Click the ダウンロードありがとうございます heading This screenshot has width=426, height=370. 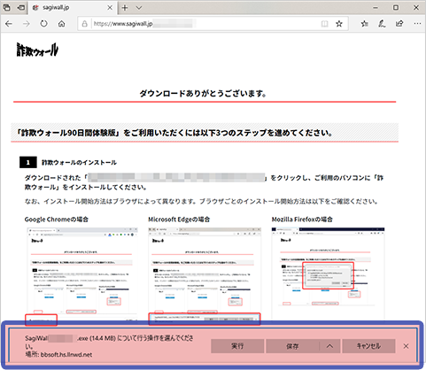point(203,94)
